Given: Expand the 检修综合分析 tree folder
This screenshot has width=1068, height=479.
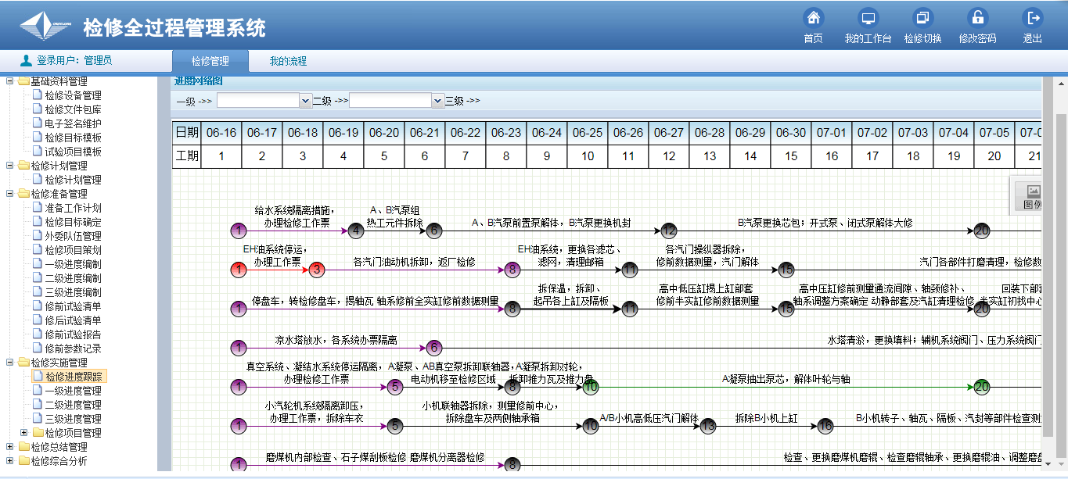Looking at the screenshot, I should pyautogui.click(x=10, y=461).
